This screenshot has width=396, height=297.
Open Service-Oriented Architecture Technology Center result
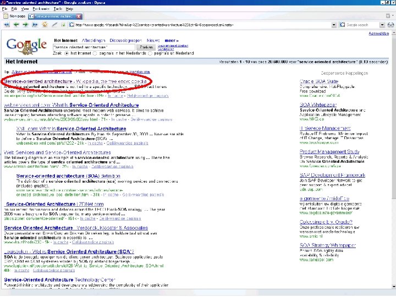pos(59,280)
